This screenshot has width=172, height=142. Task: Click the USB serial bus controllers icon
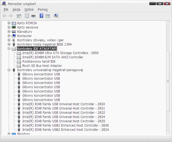click(14, 70)
